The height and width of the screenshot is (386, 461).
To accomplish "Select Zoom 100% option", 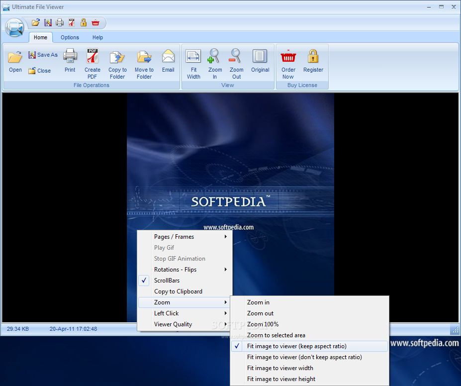I will tap(309, 324).
